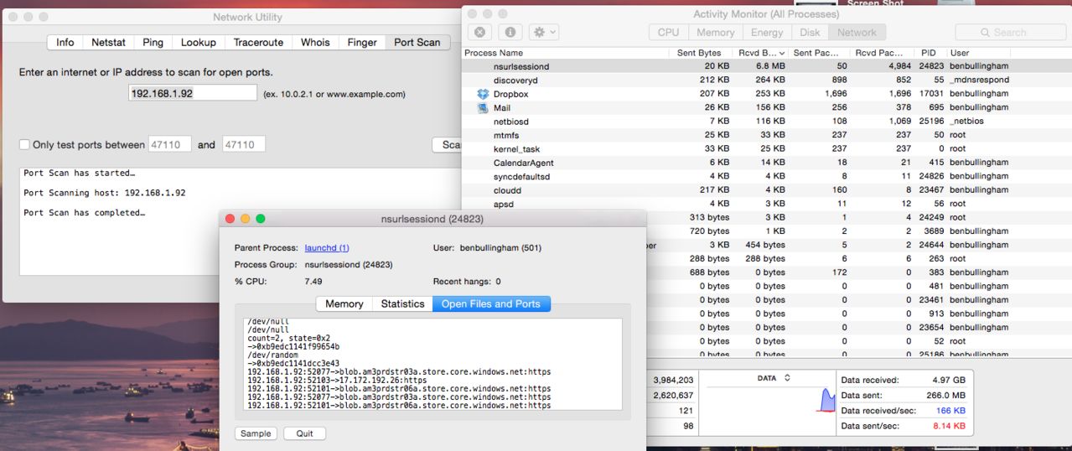Open the Info tab in Network Utility
The width and height of the screenshot is (1072, 451).
pos(65,42)
